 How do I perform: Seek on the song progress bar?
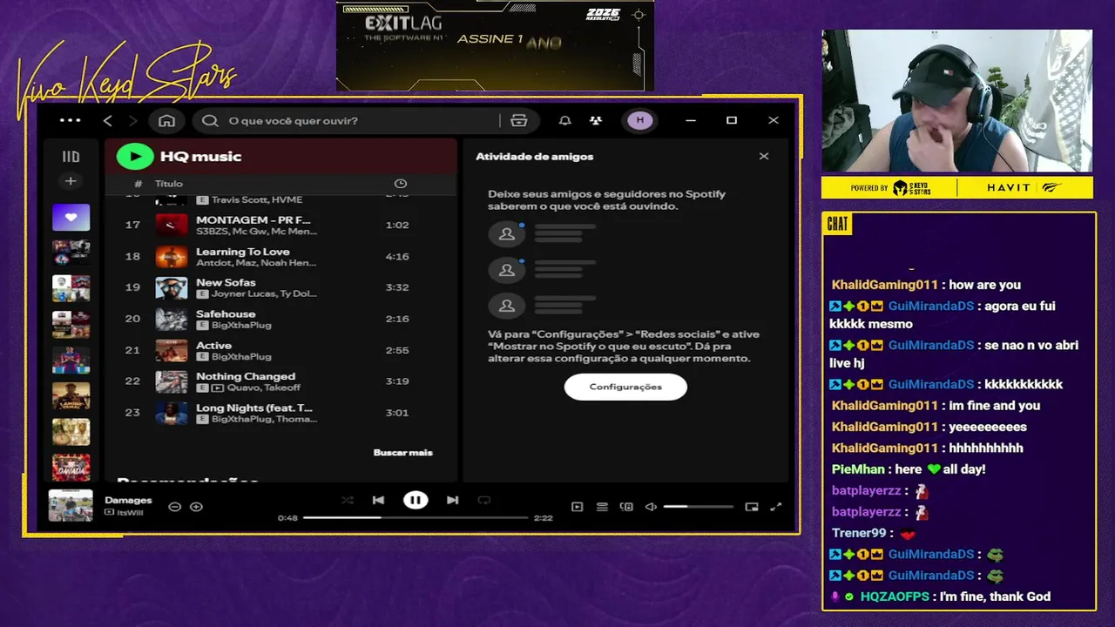point(416,517)
